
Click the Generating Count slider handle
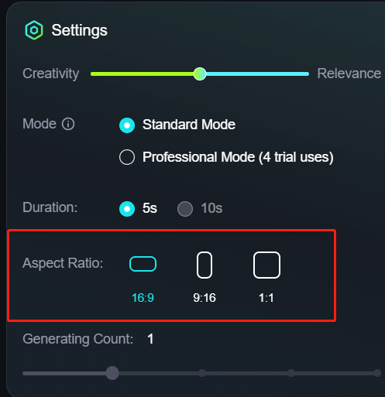tap(112, 373)
